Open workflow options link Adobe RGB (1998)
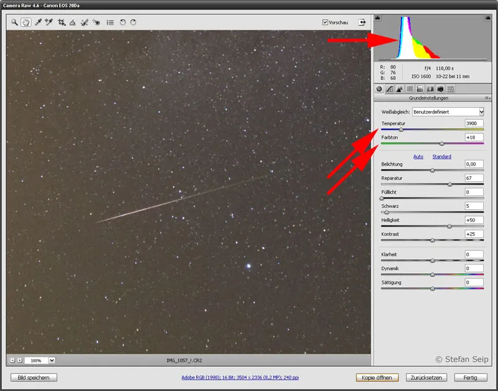 click(x=240, y=378)
